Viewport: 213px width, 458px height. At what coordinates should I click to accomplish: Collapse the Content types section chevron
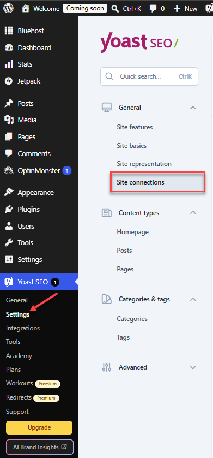[193, 213]
